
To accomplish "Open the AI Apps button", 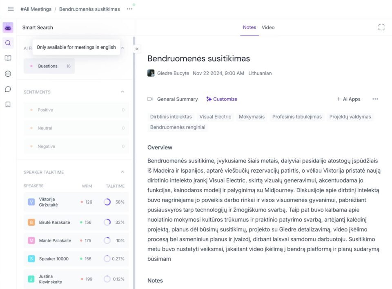I will point(348,99).
